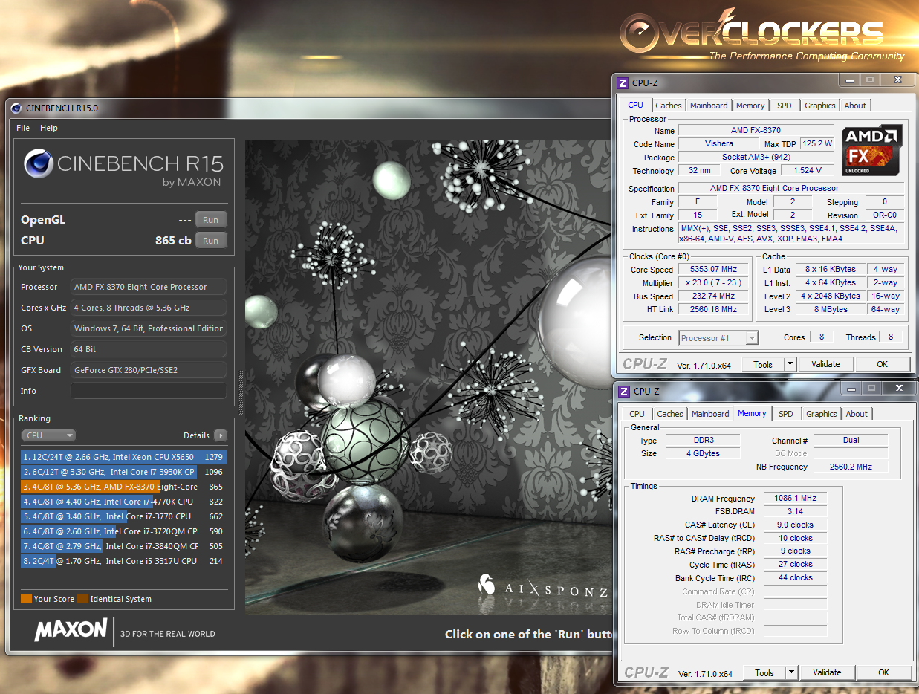Select the AMD FX-8370 ranking row

[123, 487]
